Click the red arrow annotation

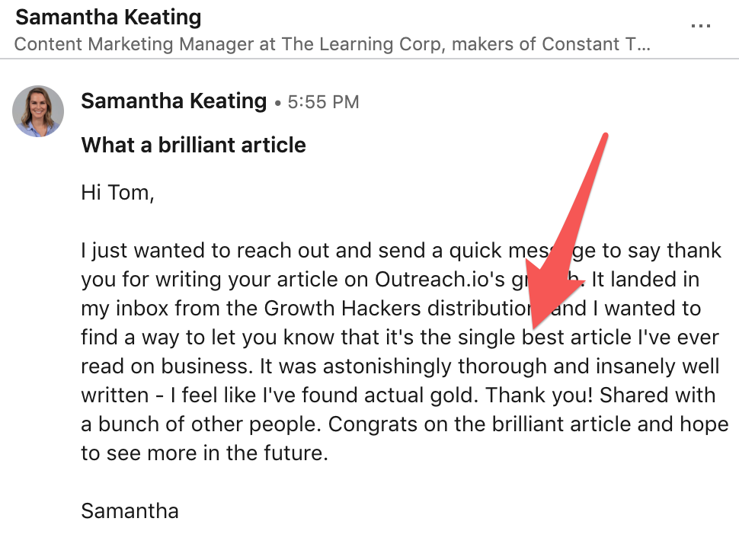point(569,231)
